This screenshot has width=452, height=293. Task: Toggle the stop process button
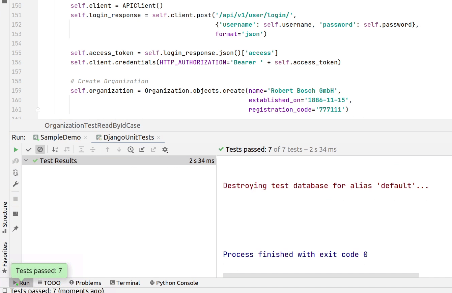[x=15, y=199]
